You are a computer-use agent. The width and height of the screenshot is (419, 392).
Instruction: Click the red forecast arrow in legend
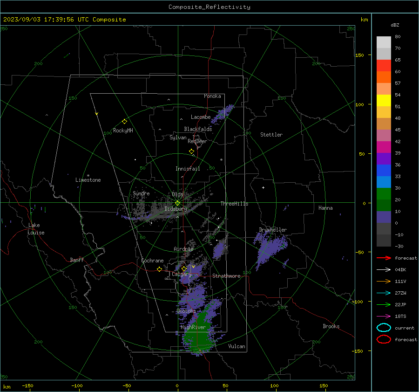point(384,258)
